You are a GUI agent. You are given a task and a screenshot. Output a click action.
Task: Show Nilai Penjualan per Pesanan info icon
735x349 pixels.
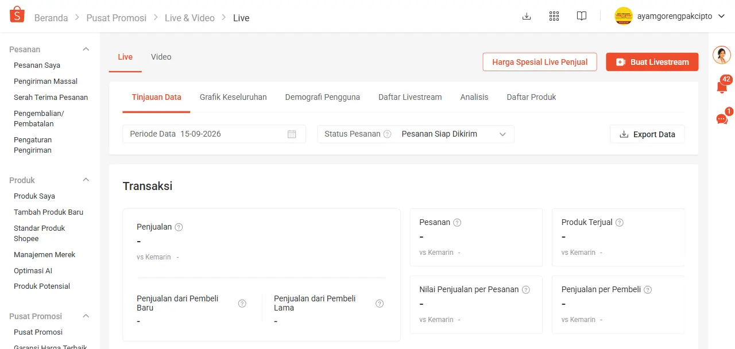[x=526, y=290]
